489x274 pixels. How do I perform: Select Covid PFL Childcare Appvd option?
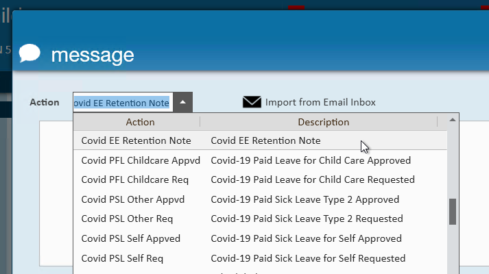pyautogui.click(x=141, y=160)
